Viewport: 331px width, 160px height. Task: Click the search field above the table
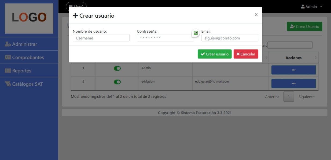[x=290, y=45]
